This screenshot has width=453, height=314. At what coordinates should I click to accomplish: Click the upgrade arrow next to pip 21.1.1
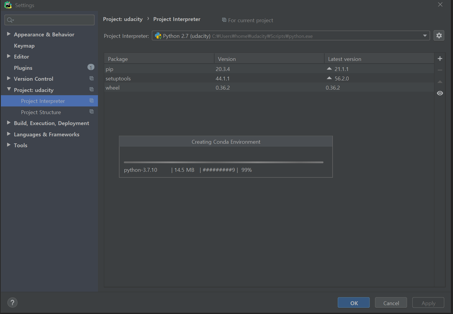click(x=329, y=68)
